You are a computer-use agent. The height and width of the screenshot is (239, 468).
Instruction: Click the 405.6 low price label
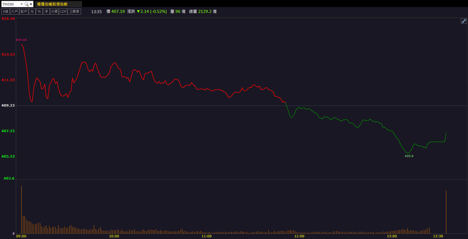tap(409, 156)
